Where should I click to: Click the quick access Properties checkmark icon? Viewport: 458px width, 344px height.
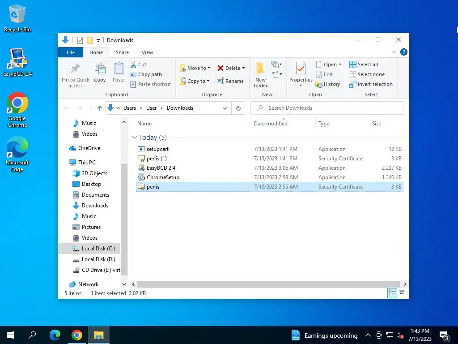coord(80,40)
